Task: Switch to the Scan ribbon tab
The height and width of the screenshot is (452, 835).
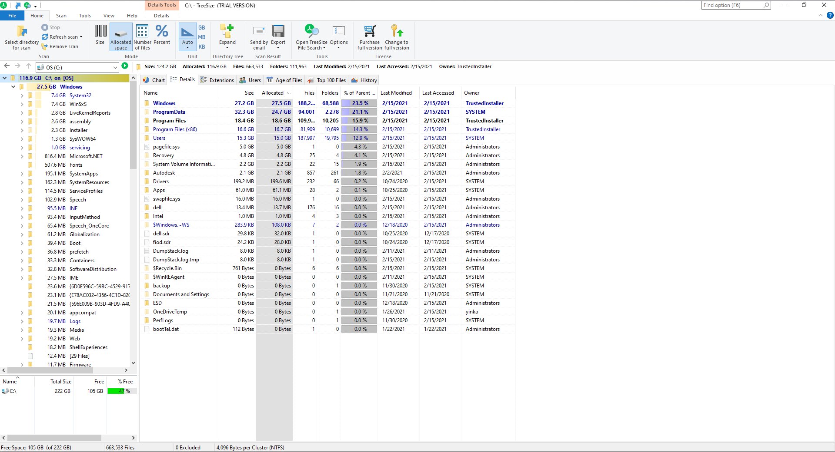Action: pos(61,16)
